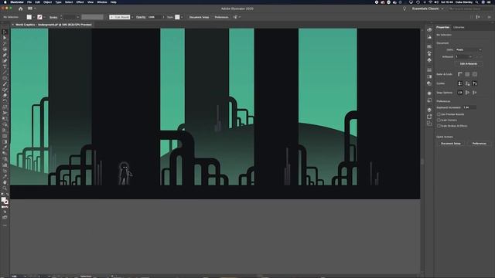Toggle Snap to Point option

(x=460, y=93)
